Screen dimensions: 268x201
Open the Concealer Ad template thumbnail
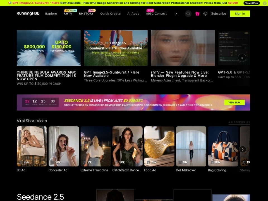point(64,146)
